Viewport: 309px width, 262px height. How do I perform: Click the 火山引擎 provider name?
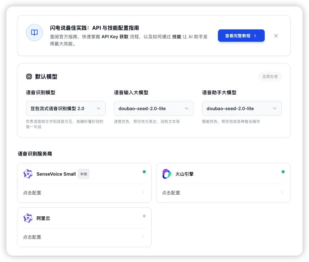point(185,174)
